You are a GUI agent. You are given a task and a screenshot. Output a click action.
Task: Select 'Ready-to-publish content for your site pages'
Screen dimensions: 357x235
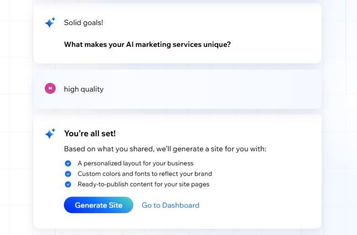tap(143, 184)
